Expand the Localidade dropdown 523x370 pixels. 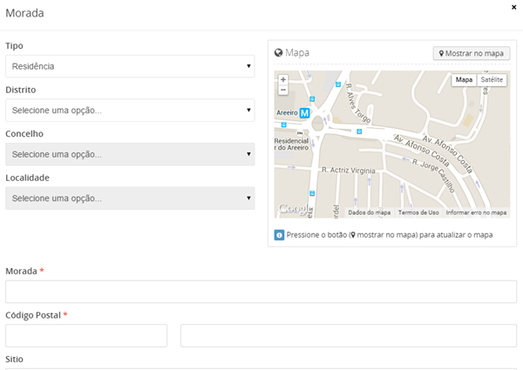tap(130, 198)
